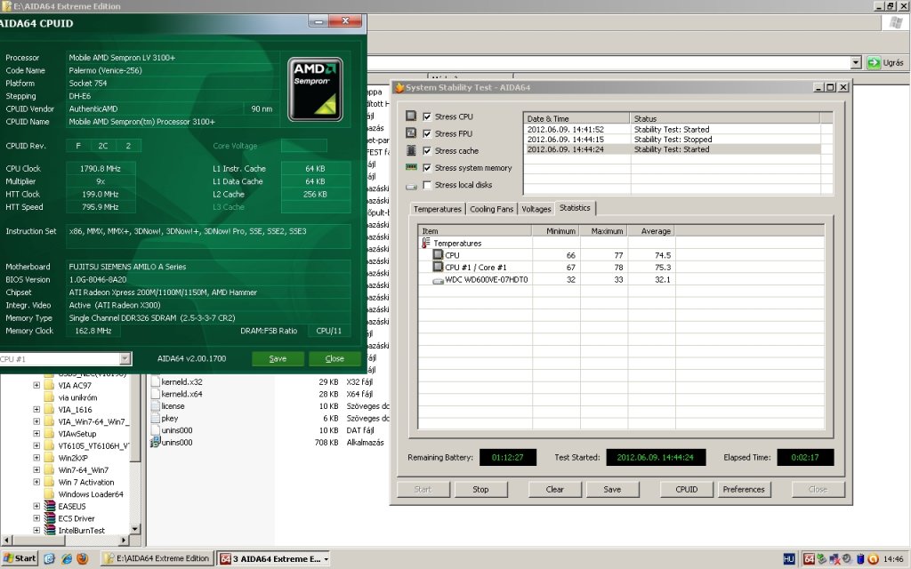This screenshot has height=569, width=911.
Task: Open CPUID from the stability test
Action: [686, 490]
